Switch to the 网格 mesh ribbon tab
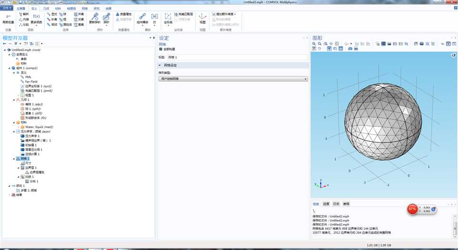The height and width of the screenshot is (250, 458). (x=85, y=9)
